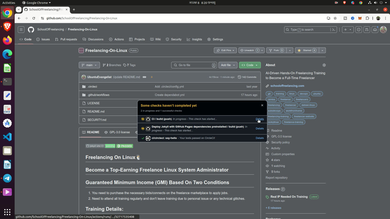Click Chrome address bar URL

pos(82,18)
